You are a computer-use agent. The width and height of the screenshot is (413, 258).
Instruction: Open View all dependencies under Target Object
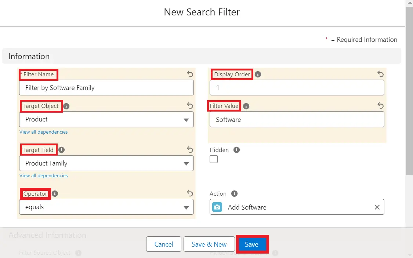pos(44,132)
